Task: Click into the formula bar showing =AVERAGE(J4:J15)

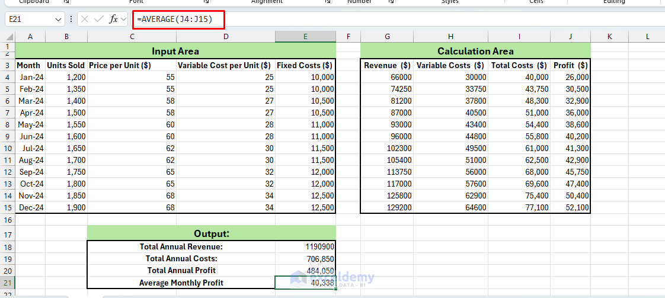Action: point(399,20)
